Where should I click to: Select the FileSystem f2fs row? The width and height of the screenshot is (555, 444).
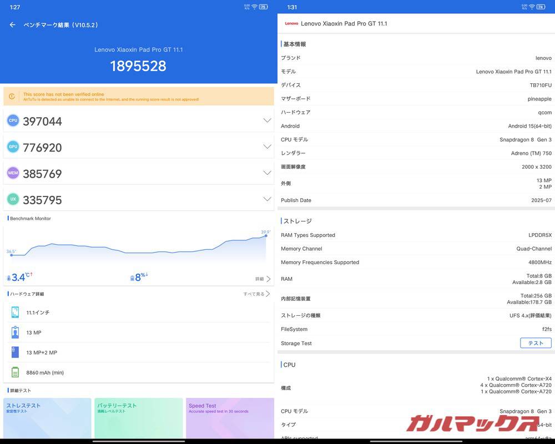pyautogui.click(x=416, y=329)
